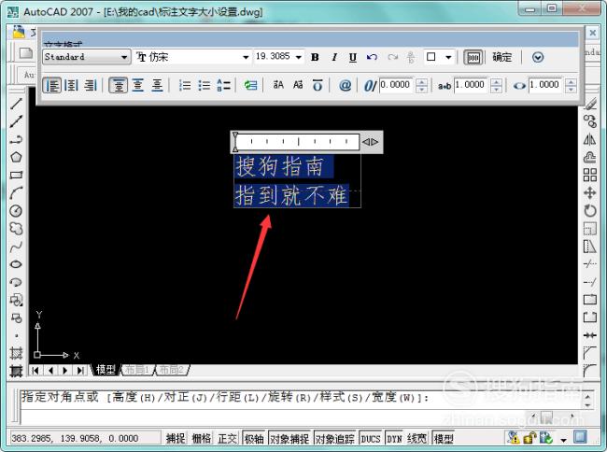Select the Rotate modify tool
This screenshot has height=452, width=607.
click(x=589, y=211)
